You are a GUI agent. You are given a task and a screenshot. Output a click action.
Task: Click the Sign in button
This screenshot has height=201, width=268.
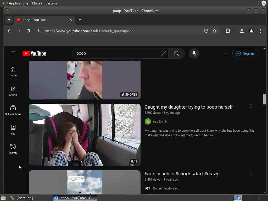(x=245, y=53)
